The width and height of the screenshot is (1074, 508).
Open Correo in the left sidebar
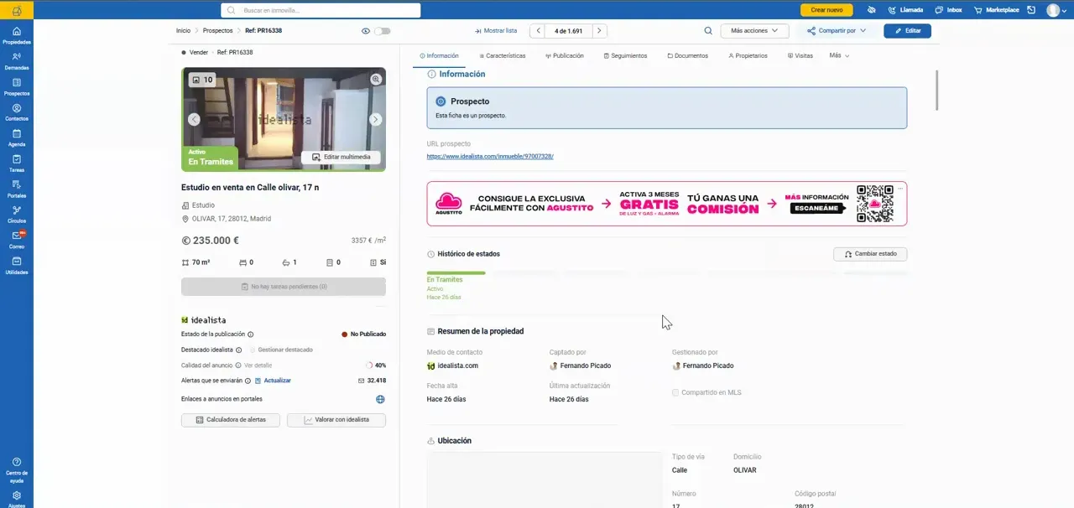click(x=17, y=241)
